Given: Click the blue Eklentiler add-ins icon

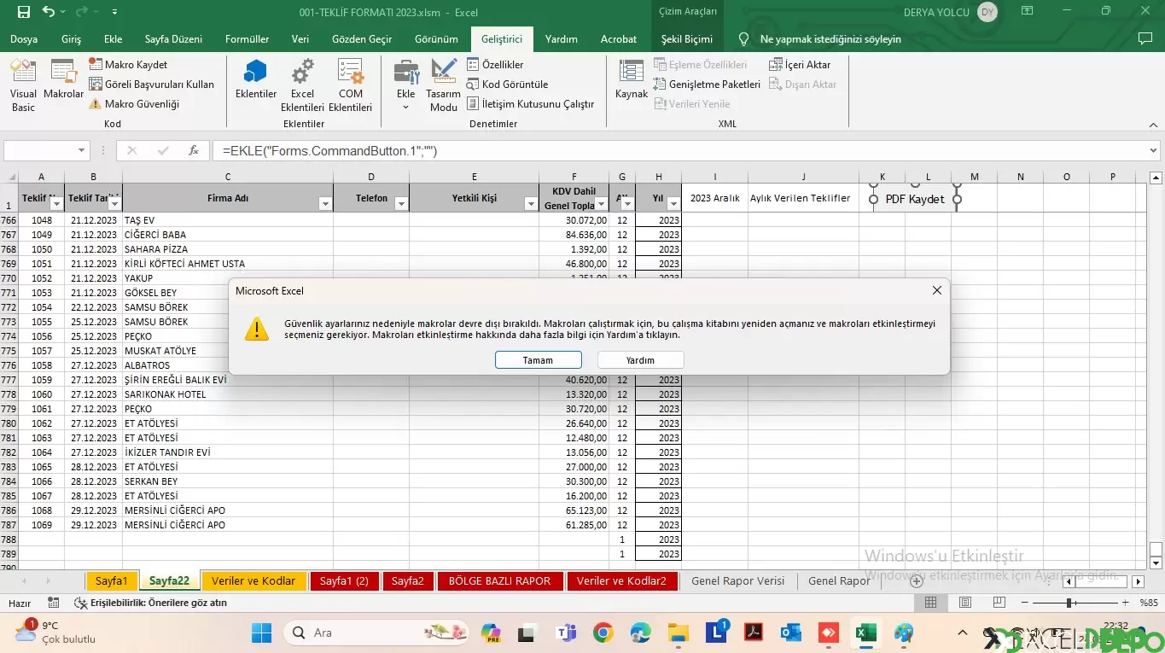Looking at the screenshot, I should [x=255, y=81].
